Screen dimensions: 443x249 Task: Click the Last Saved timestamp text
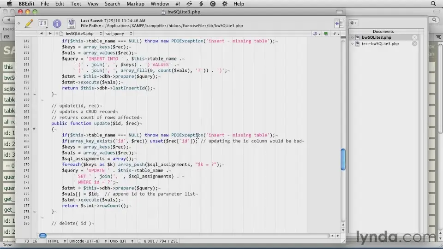pos(113,21)
